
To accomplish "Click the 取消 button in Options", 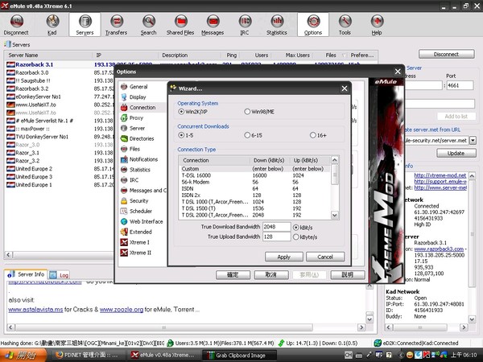I will point(271,274).
